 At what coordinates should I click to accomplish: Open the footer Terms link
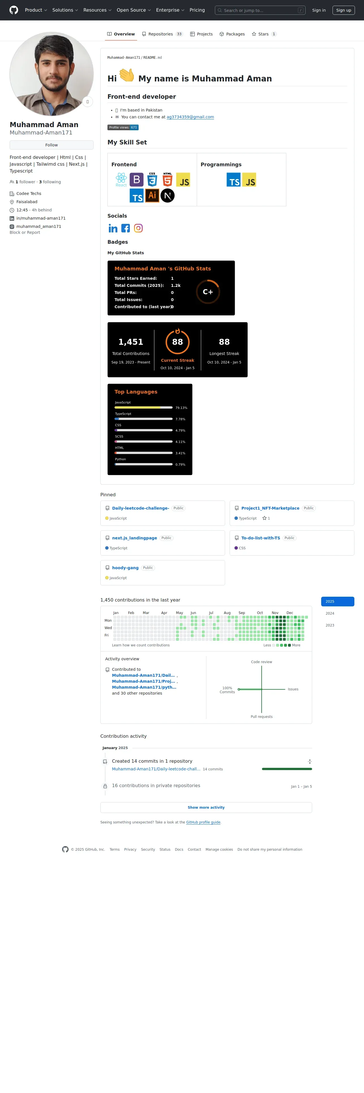click(115, 850)
